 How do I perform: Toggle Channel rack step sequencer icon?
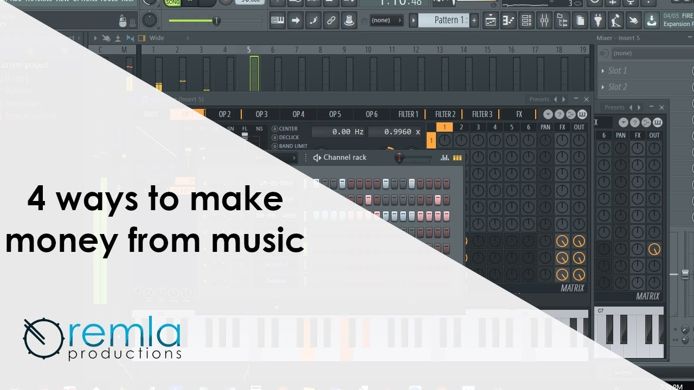coord(457,158)
